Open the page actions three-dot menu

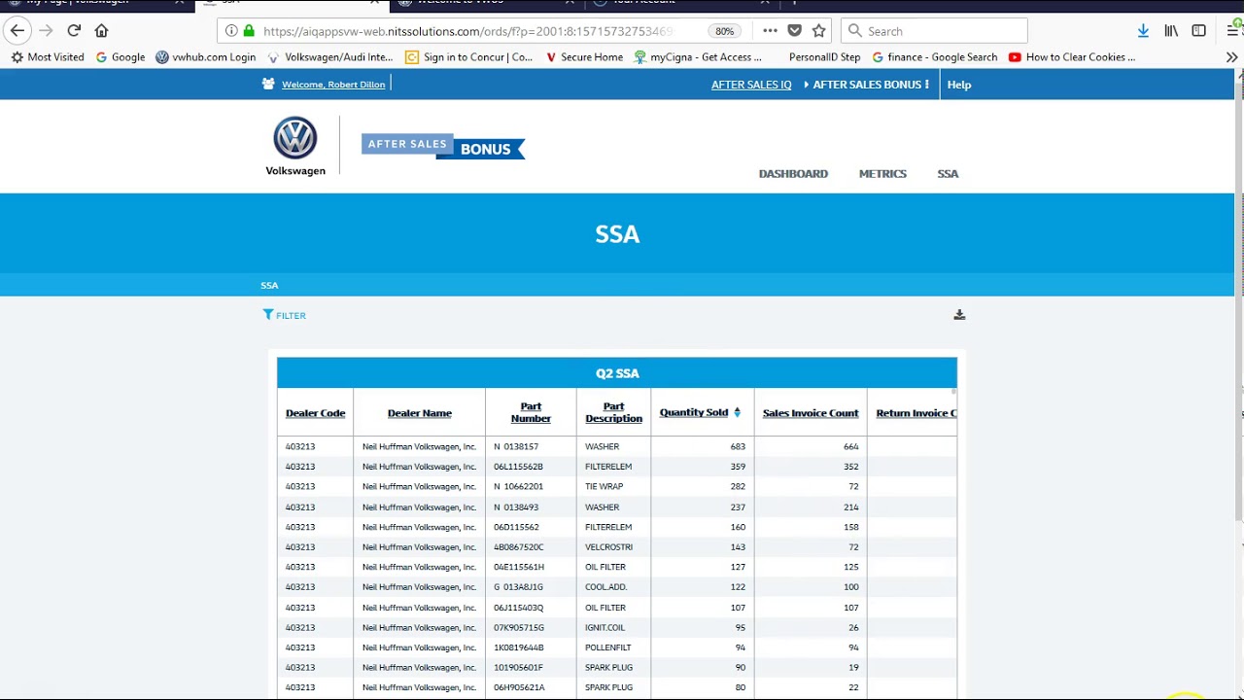click(x=770, y=31)
